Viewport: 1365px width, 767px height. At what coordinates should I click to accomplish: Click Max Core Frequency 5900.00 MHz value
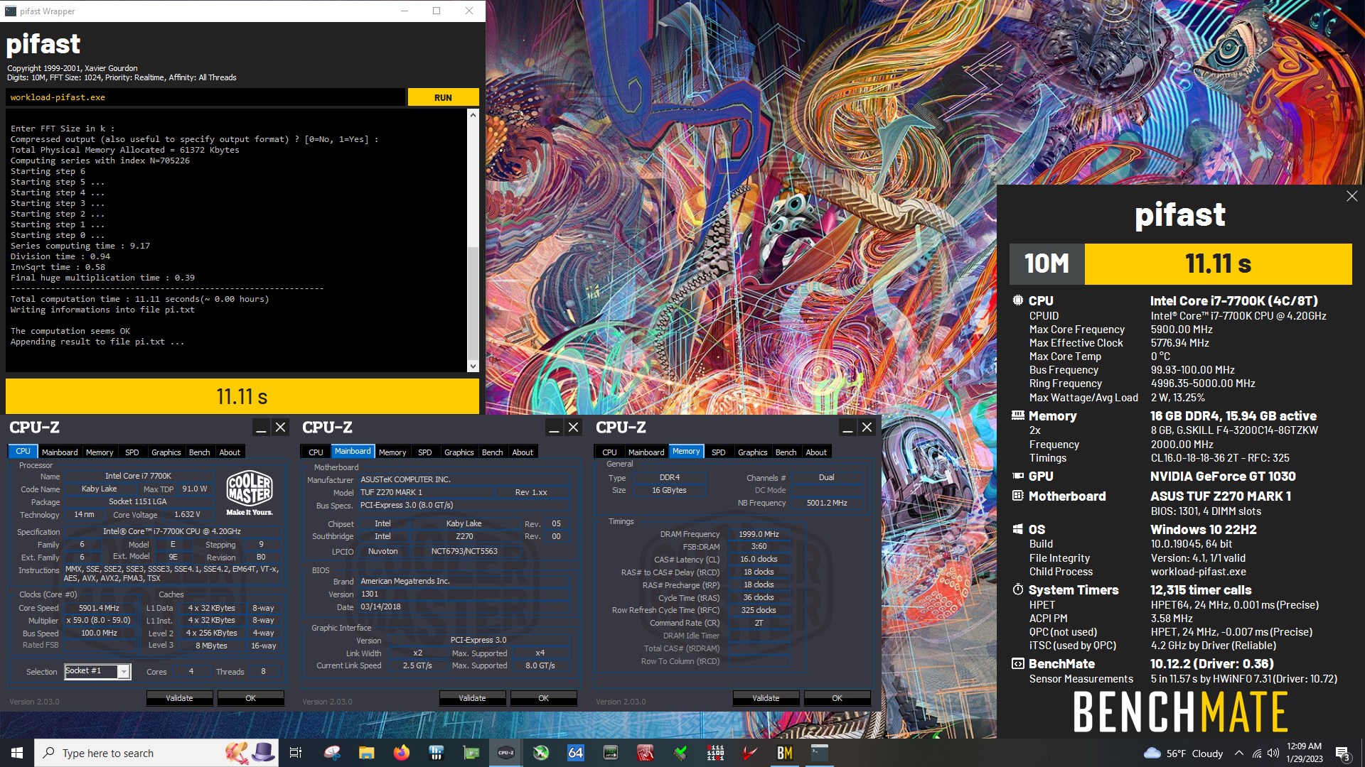(1182, 329)
